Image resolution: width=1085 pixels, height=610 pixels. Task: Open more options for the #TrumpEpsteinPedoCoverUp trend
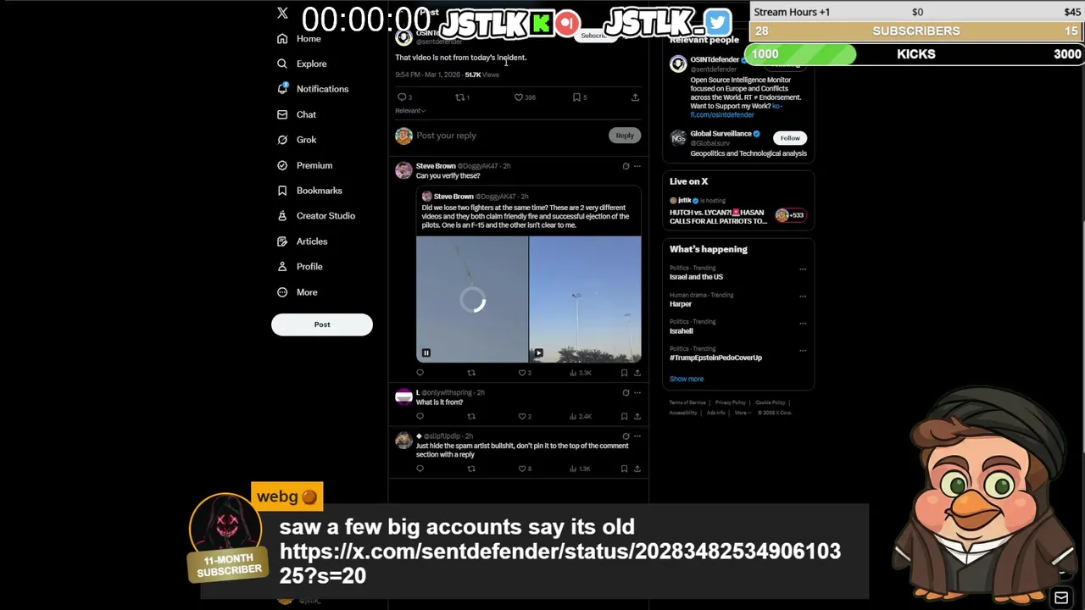(x=803, y=350)
